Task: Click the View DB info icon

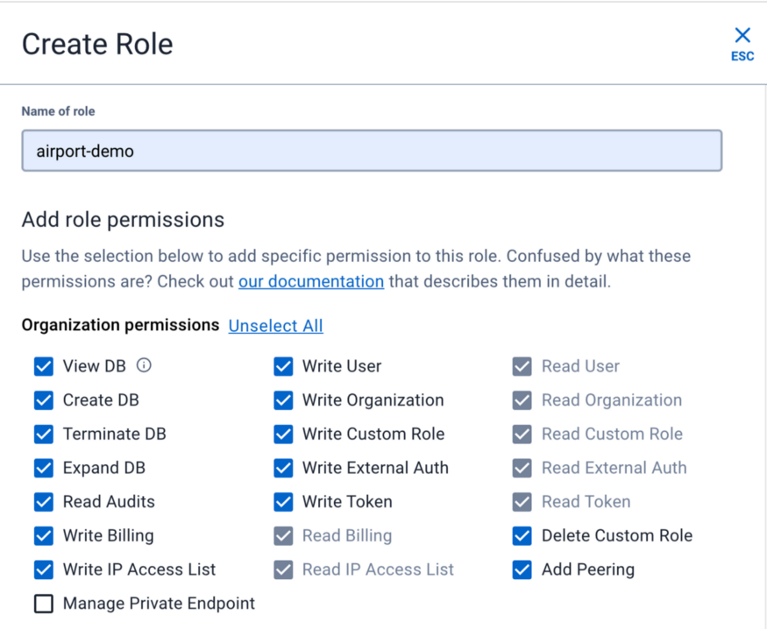Action: point(144,365)
